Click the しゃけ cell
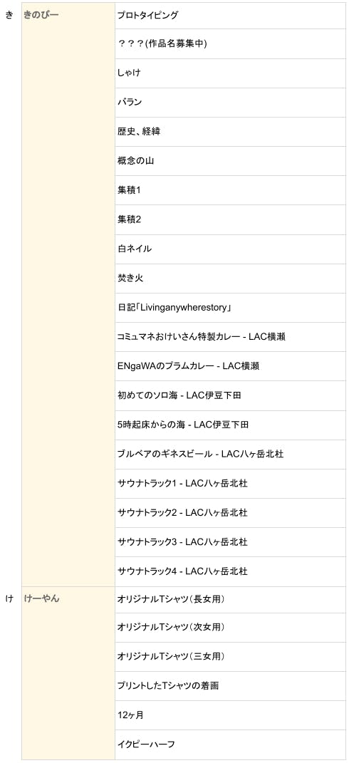The image size is (349, 763). (230, 73)
